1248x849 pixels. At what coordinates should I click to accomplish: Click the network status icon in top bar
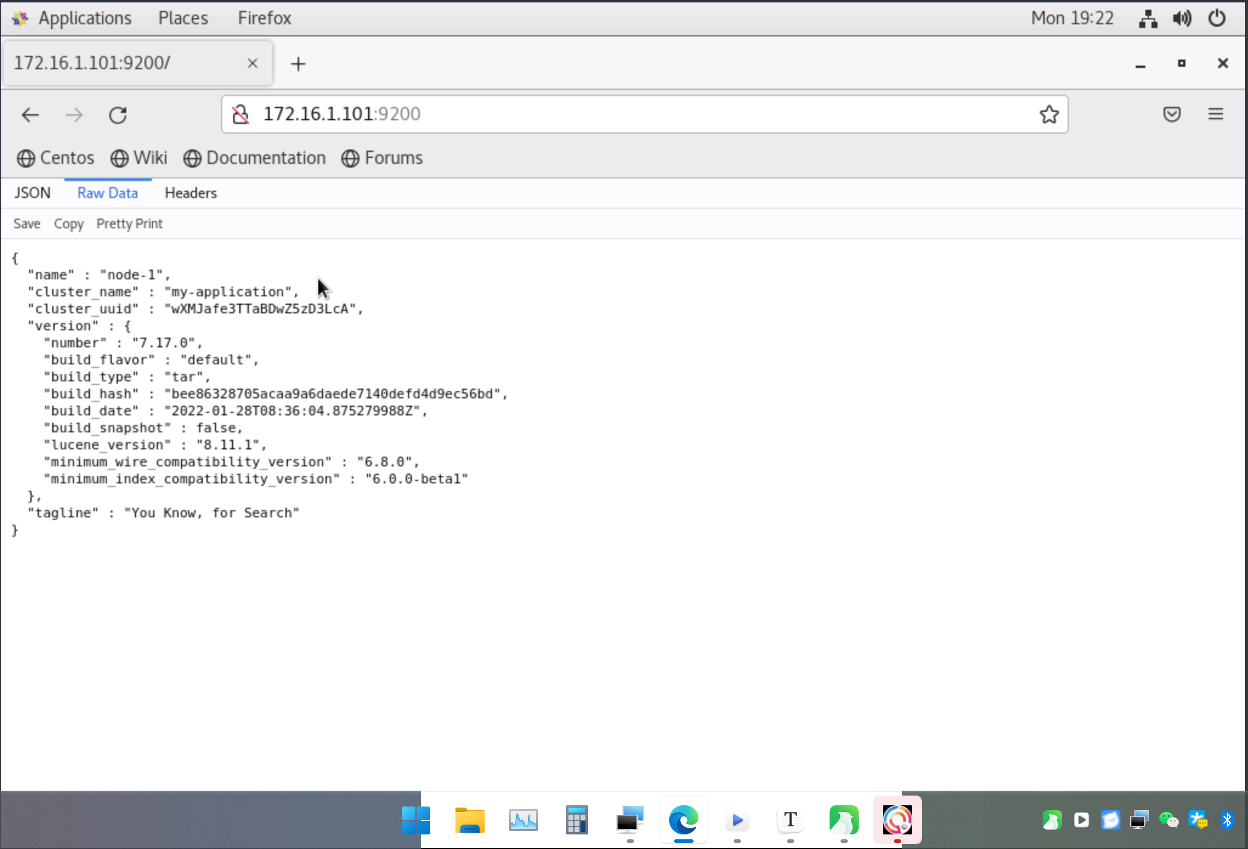click(x=1147, y=18)
